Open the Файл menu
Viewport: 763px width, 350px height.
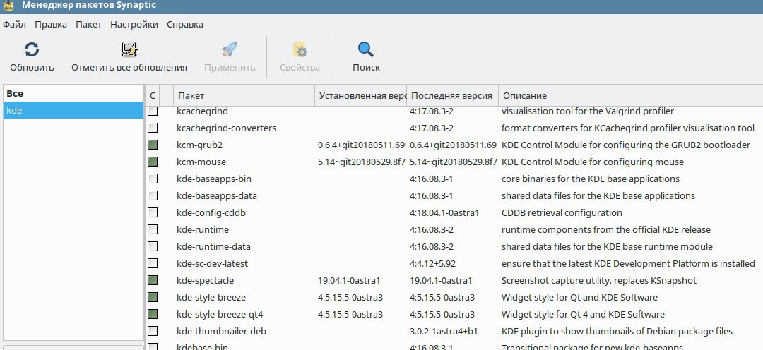(x=14, y=24)
